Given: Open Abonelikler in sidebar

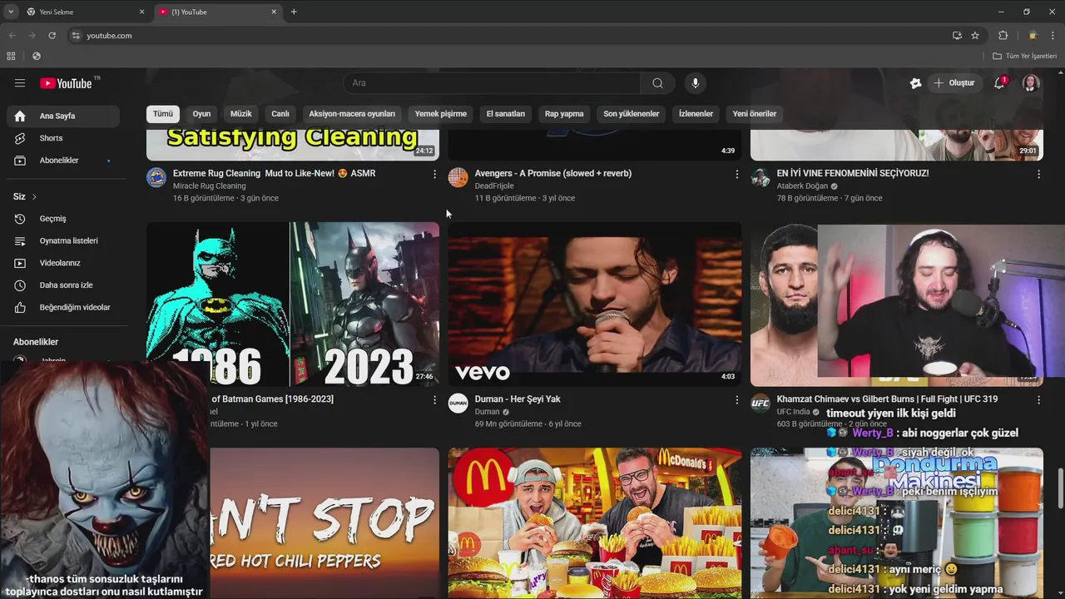Looking at the screenshot, I should pos(63,161).
